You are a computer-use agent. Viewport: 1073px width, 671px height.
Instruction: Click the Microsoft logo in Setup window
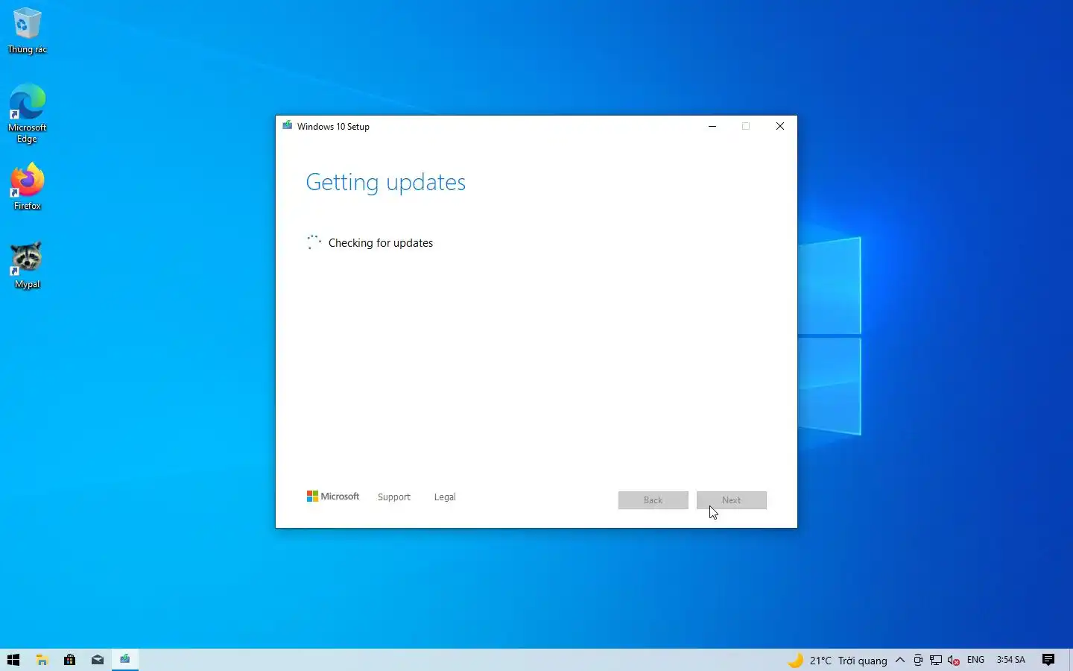(333, 497)
